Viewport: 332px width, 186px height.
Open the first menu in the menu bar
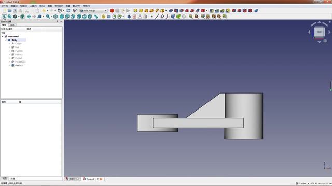pyautogui.click(x=5, y=6)
